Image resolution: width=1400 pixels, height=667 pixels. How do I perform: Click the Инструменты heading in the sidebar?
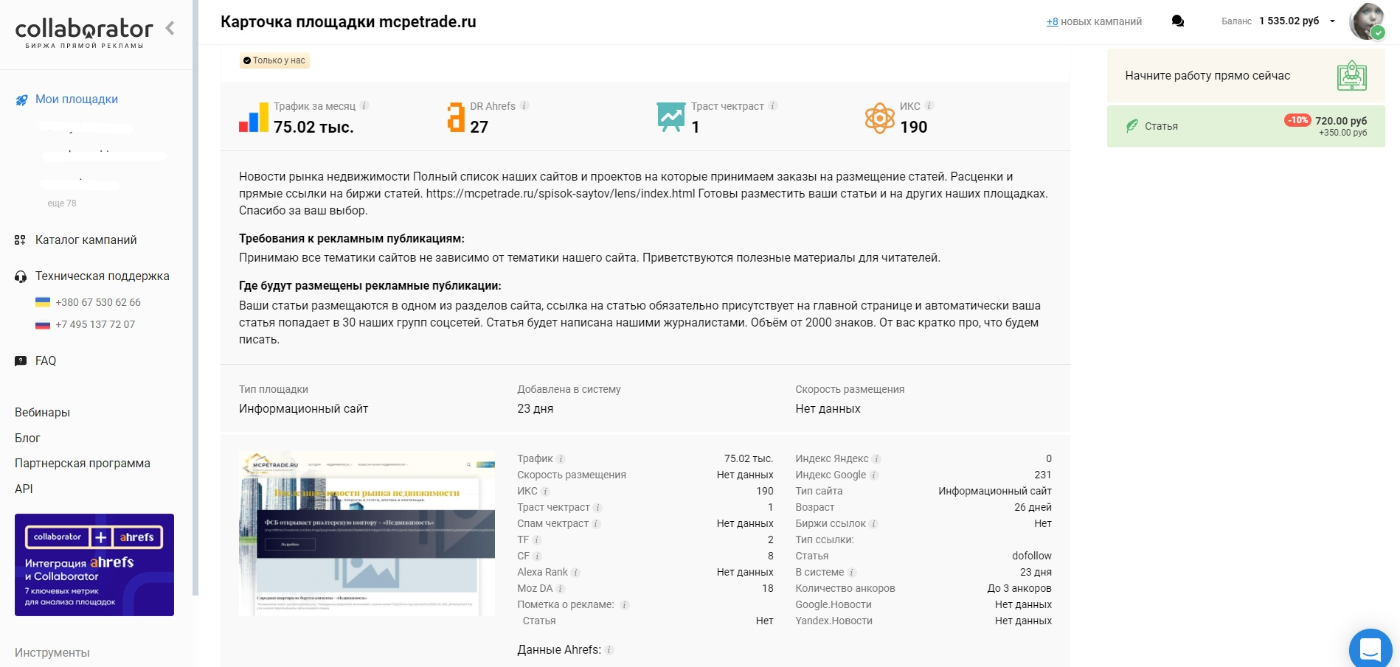tap(52, 653)
